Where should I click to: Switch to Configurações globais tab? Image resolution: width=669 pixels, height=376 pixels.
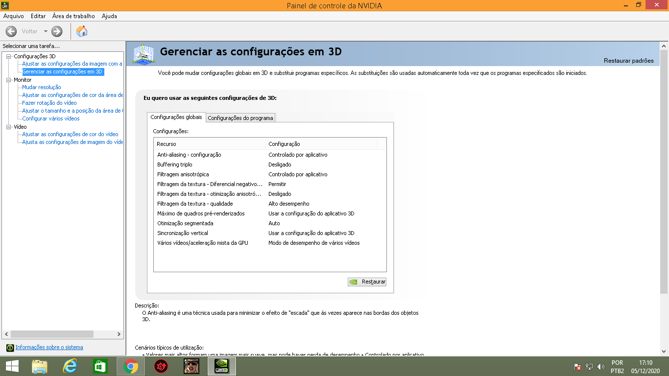click(176, 117)
